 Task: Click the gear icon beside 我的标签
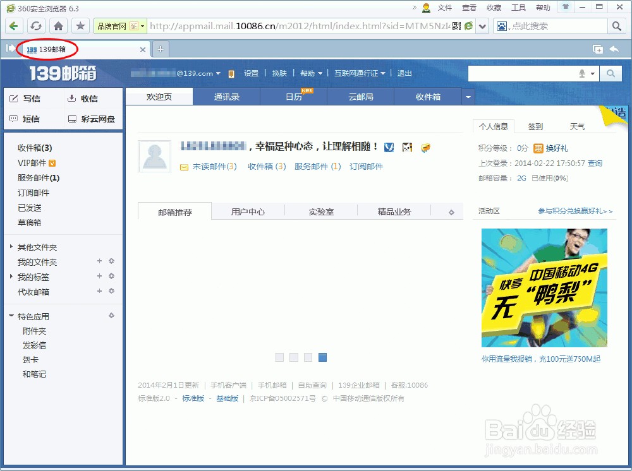click(x=112, y=276)
